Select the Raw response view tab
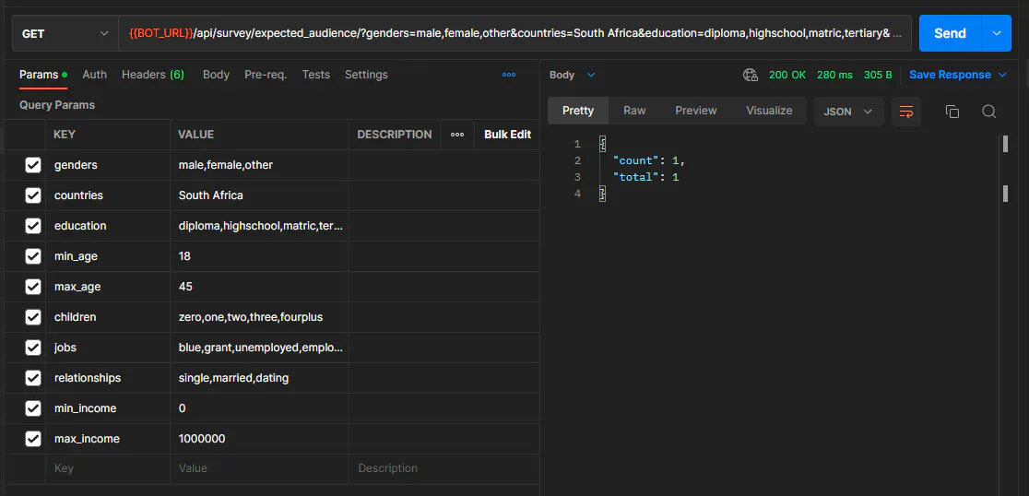Image resolution: width=1029 pixels, height=496 pixels. pos(634,111)
